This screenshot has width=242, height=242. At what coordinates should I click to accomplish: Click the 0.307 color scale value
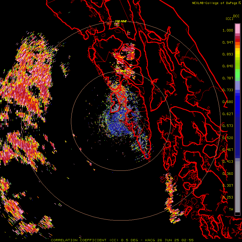click(228, 186)
